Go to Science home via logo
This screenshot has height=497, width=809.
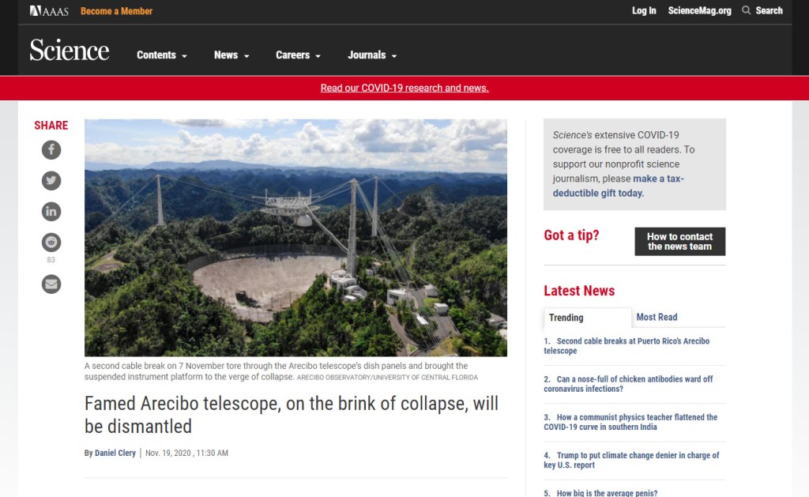[x=70, y=50]
